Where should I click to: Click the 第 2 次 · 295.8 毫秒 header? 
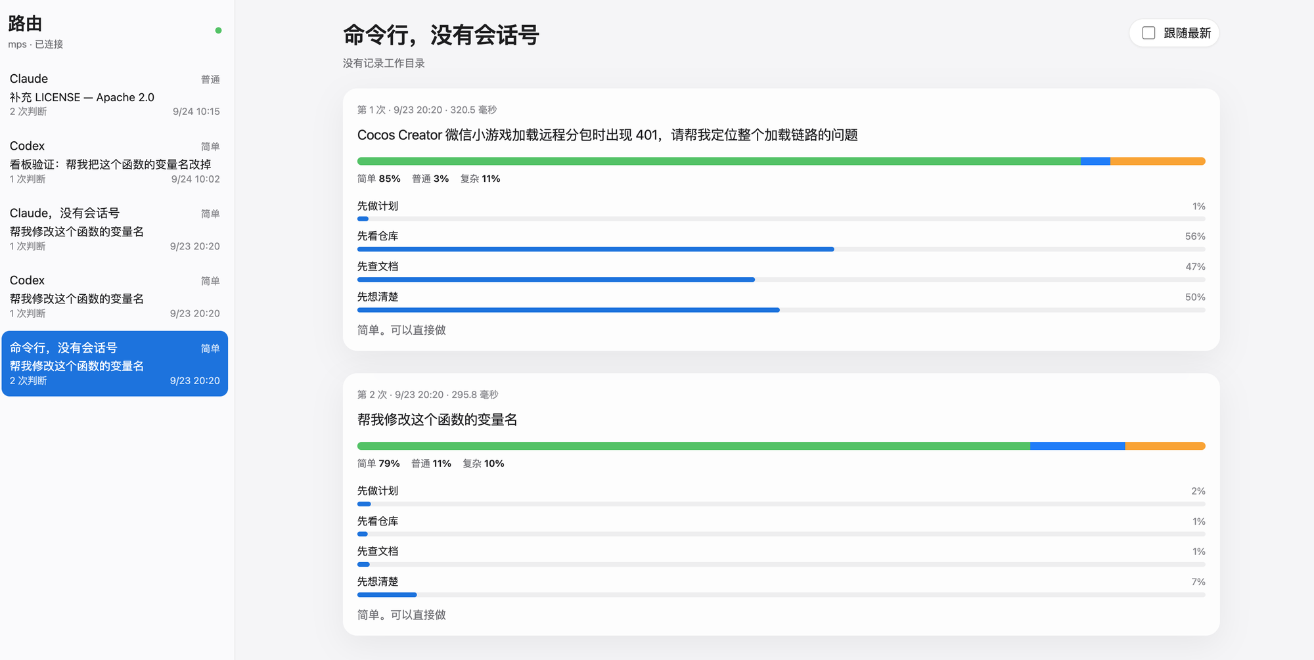[428, 395]
